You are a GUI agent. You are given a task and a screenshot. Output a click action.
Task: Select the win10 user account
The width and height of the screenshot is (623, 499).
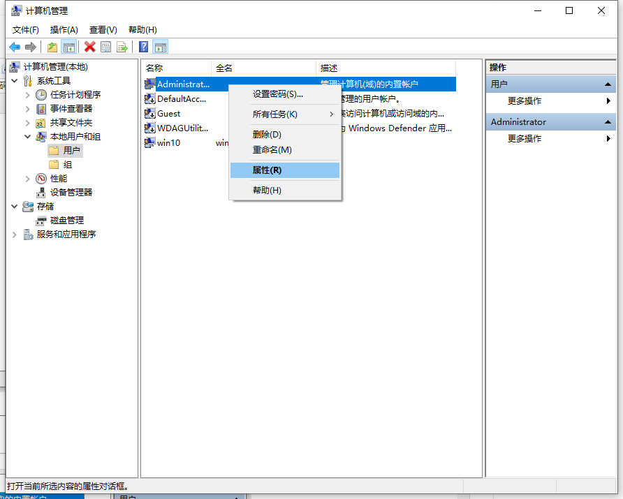168,142
